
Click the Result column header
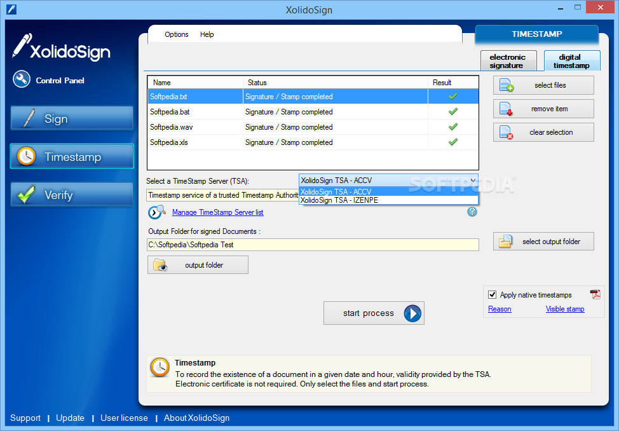(453, 83)
